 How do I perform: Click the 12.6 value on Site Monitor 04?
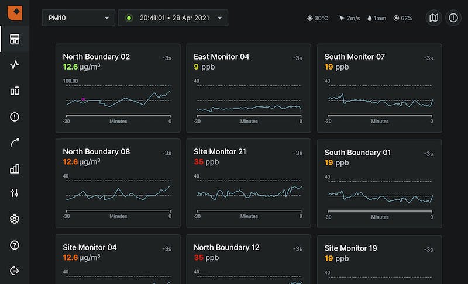70,258
